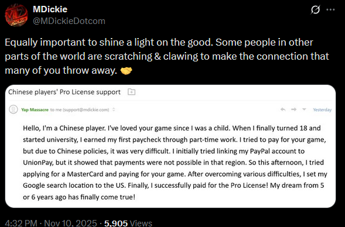345x227 pixels.
Task: Click the 4:32 PM Nov 10, 2025 timestamp
Action: [51, 223]
